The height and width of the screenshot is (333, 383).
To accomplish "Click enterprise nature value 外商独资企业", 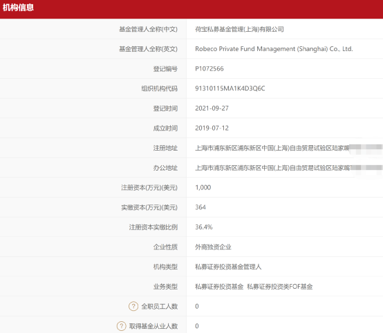I will click(213, 247).
